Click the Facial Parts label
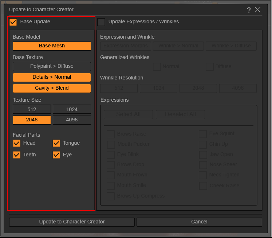 [x=26, y=135]
